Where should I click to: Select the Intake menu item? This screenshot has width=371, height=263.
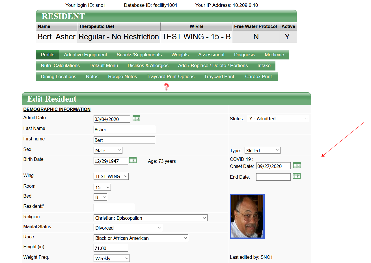point(264,65)
